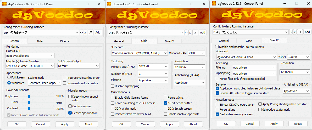Enable the Capture mouse checkbox

pos(70,106)
